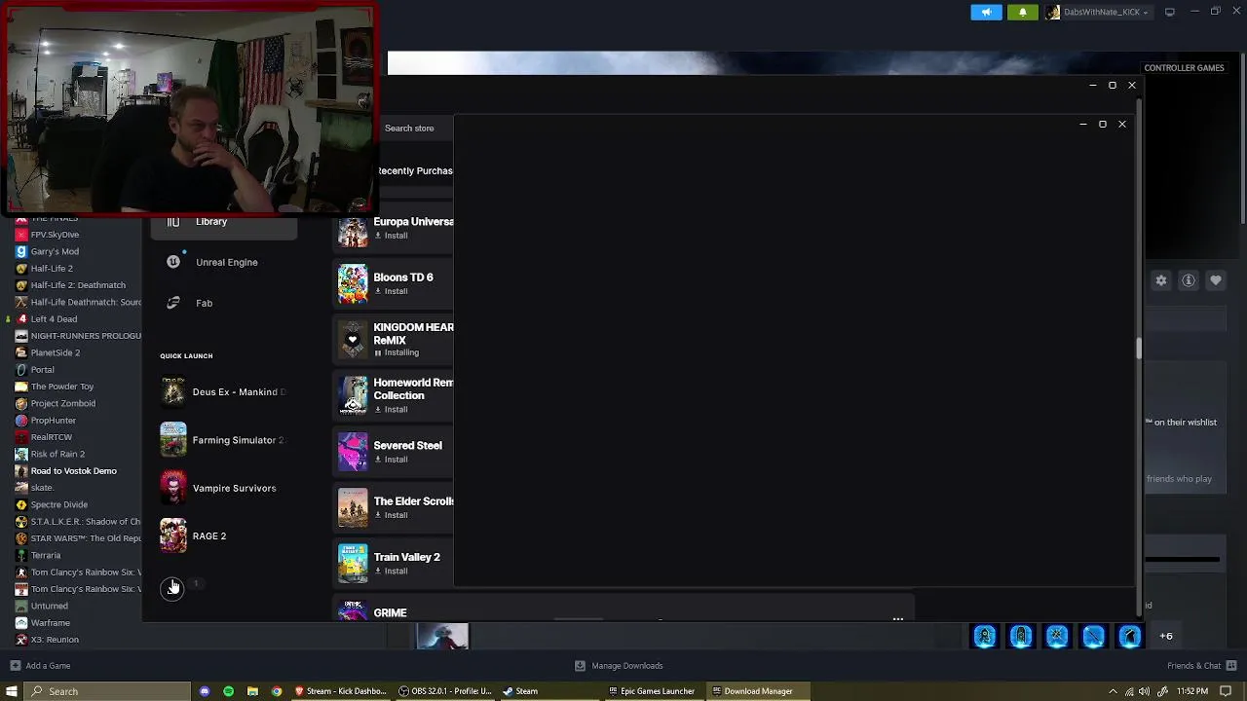Click the Deus Ex quick launch thumbnail
The width and height of the screenshot is (1247, 701).
[173, 391]
